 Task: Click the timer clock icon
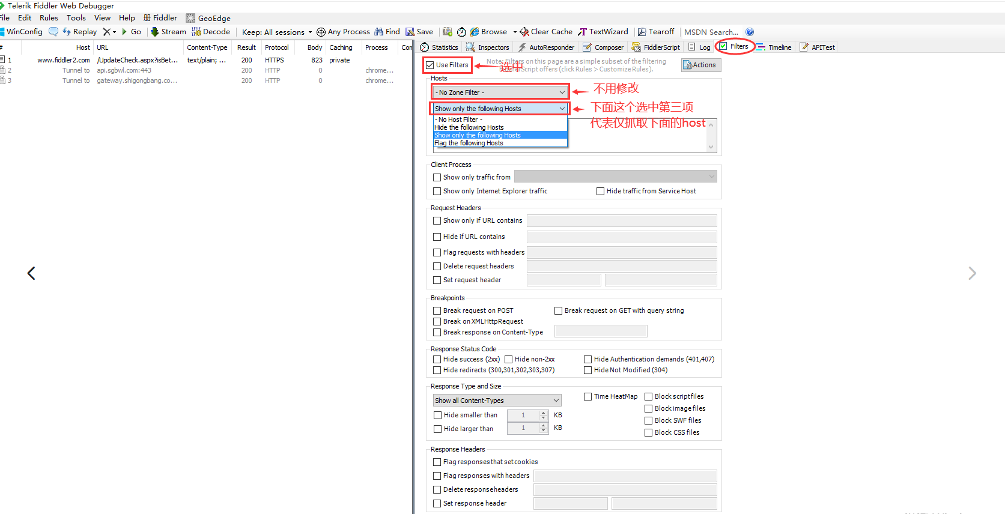[x=461, y=32]
